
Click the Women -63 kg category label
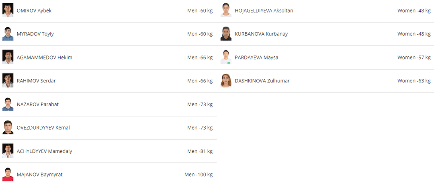tap(414, 81)
